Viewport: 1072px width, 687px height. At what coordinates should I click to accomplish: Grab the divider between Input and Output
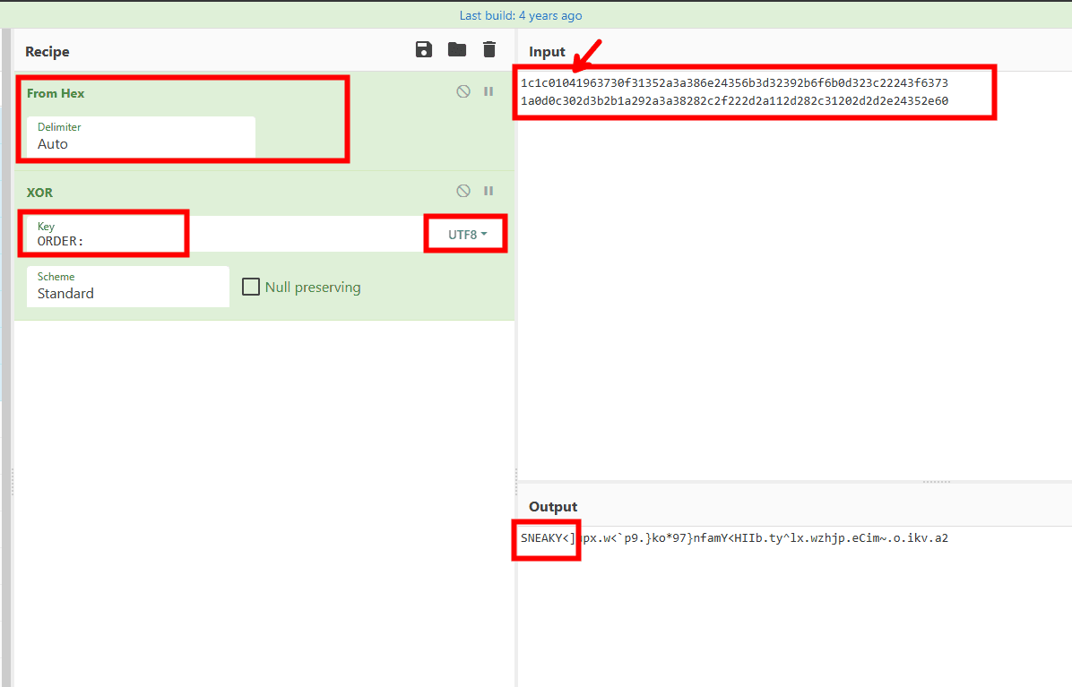[936, 482]
